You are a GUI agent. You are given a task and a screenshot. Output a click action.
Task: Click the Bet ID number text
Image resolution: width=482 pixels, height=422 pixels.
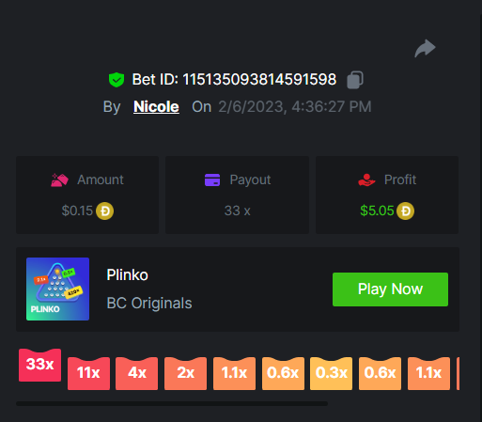pos(259,79)
